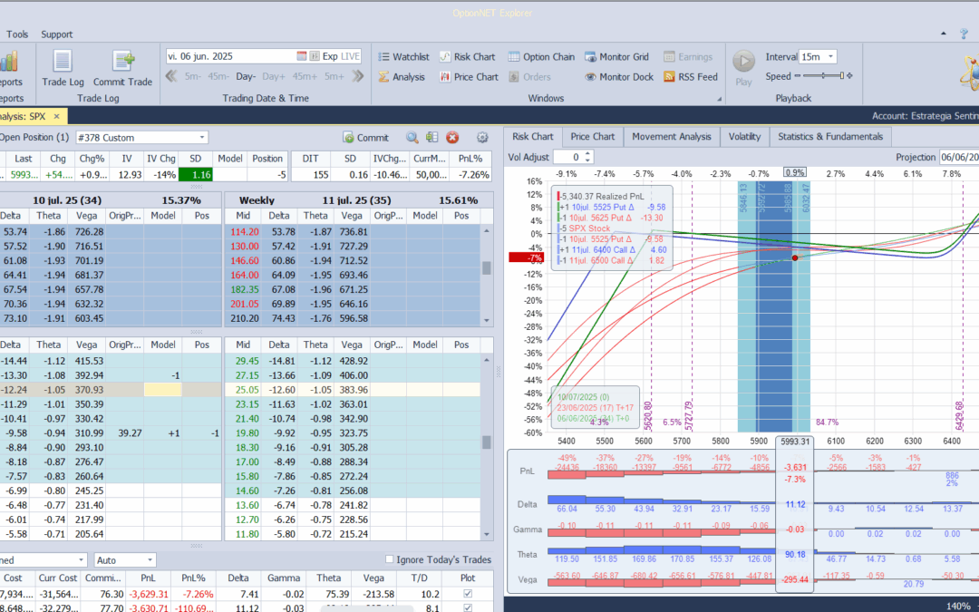This screenshot has width=979, height=612.
Task: Open the Auto dropdown
Action: (150, 560)
